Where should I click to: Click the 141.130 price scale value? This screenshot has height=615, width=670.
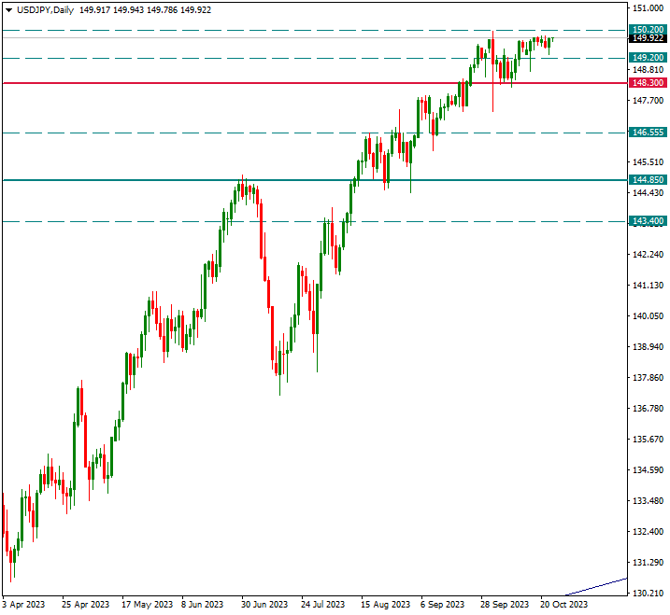coord(648,285)
